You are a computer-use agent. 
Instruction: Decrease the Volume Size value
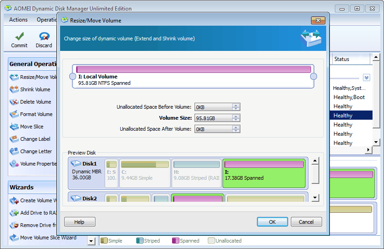click(x=236, y=120)
